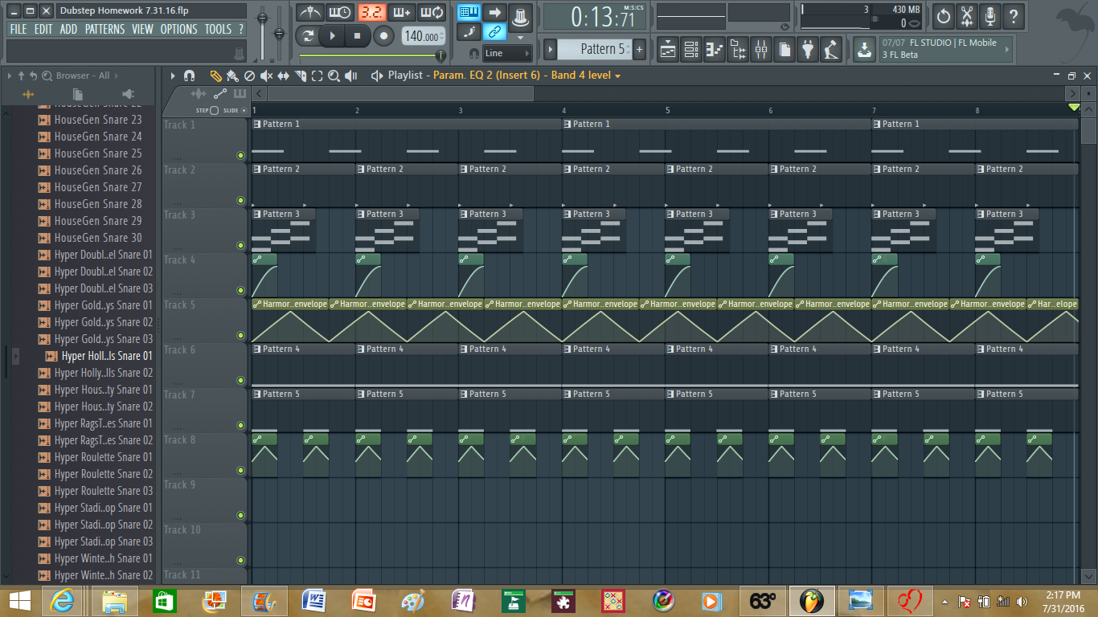1098x617 pixels.
Task: Open plugin picker plug icon
Action: click(x=808, y=49)
